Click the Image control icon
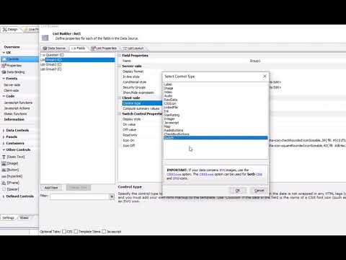 (4, 163)
